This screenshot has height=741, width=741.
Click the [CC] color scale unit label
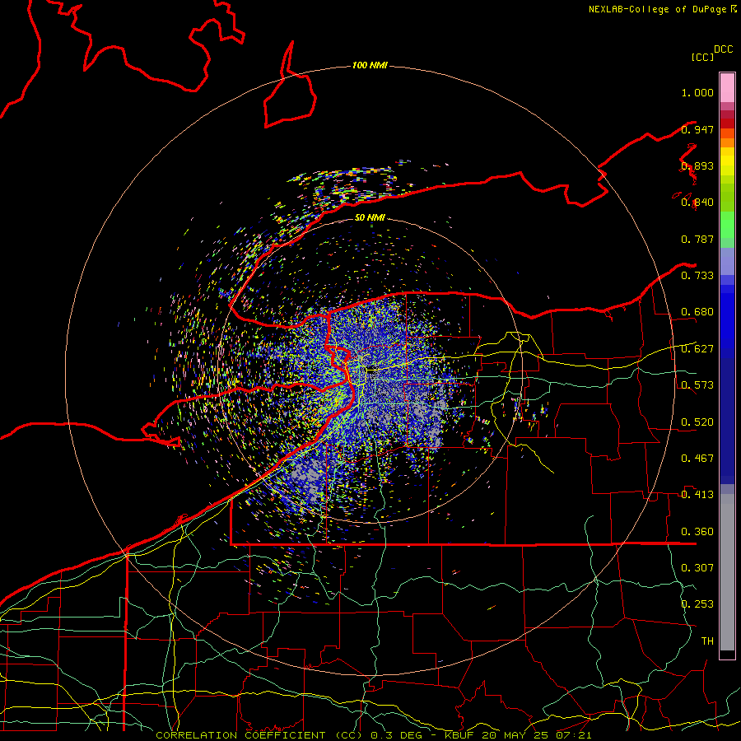point(702,57)
